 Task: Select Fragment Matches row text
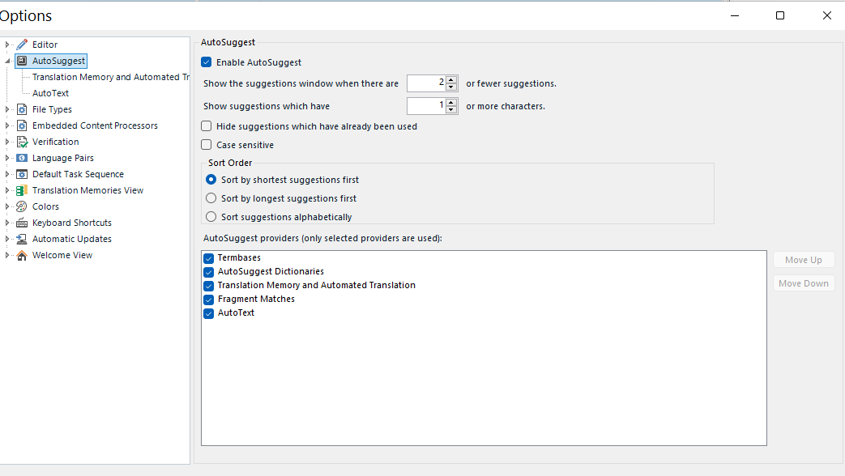(256, 299)
